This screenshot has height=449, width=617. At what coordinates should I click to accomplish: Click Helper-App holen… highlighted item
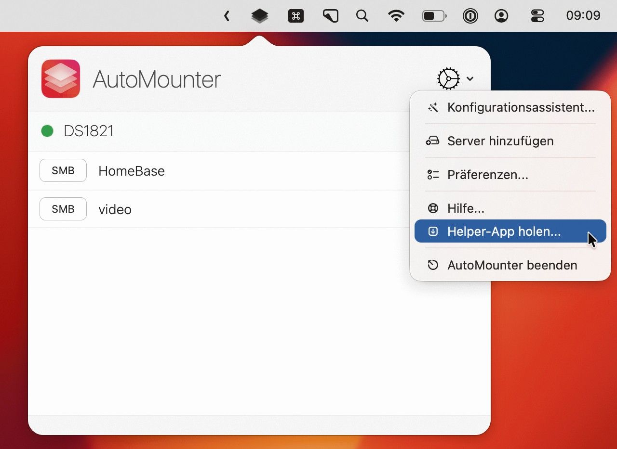point(510,231)
